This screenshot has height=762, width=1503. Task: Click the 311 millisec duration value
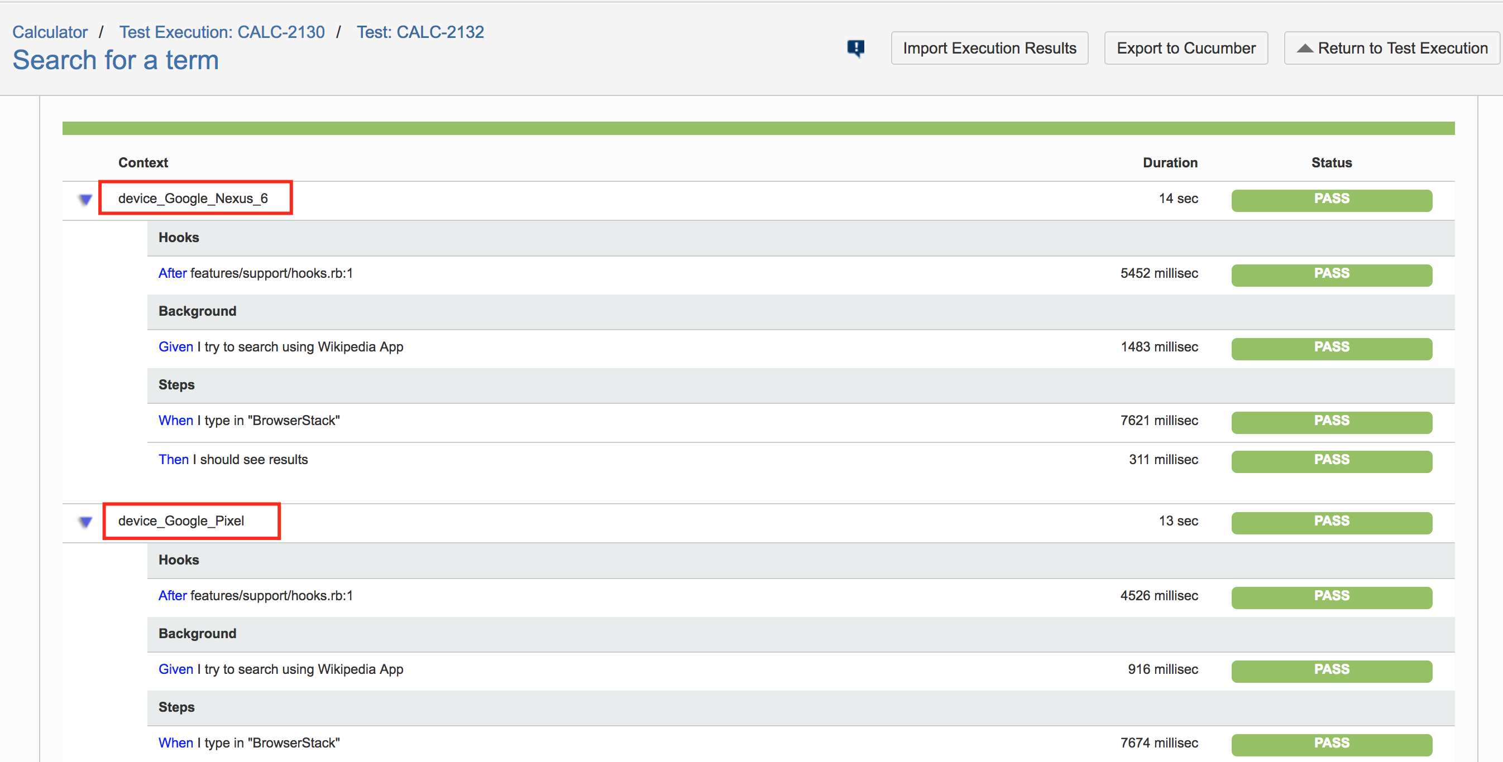(x=1164, y=460)
